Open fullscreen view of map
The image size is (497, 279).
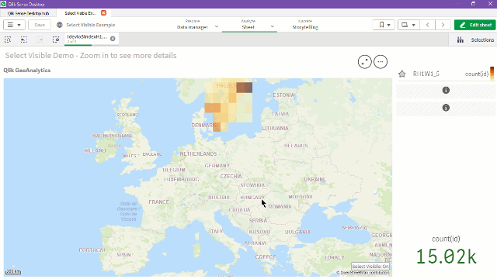[364, 62]
